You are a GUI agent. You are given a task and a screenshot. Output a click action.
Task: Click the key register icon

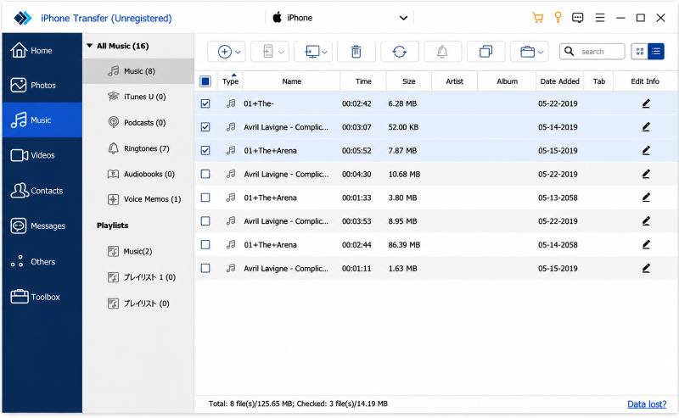tap(558, 18)
